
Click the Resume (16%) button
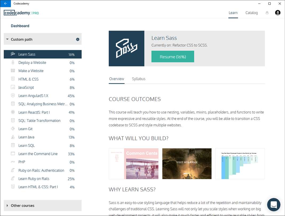coord(173,57)
